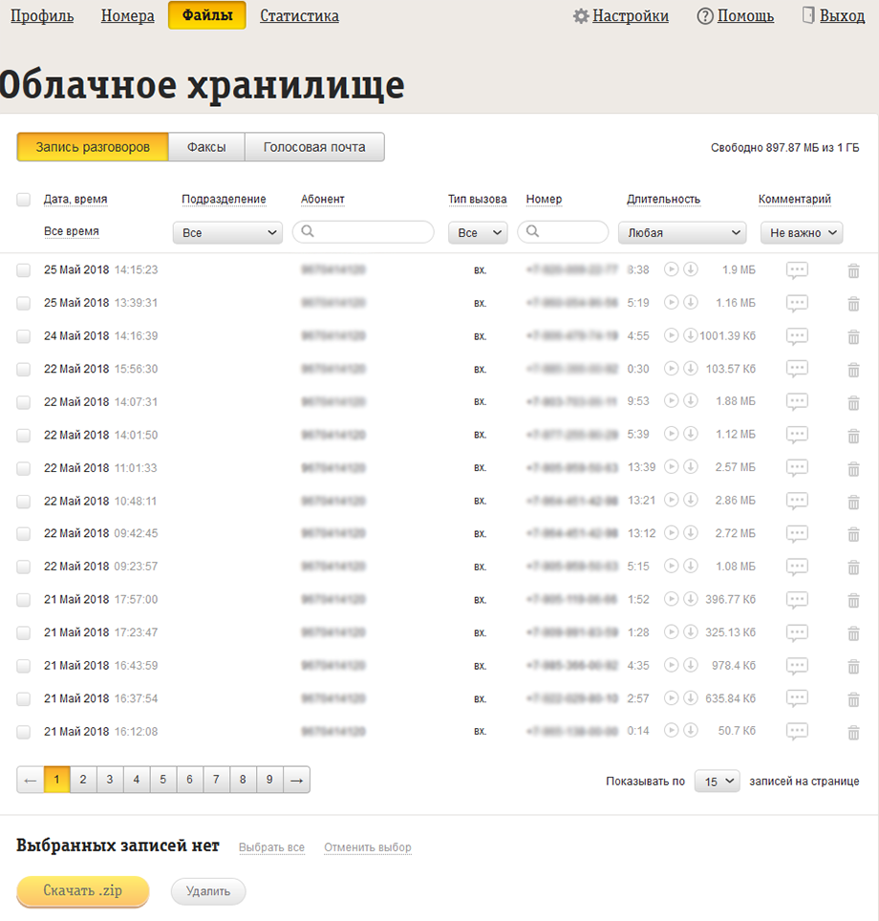Switch to Запись разговоров tab
879x921 pixels.
click(x=93, y=147)
